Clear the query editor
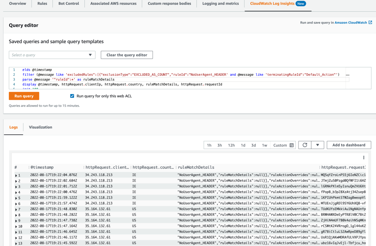 [x=126, y=55]
